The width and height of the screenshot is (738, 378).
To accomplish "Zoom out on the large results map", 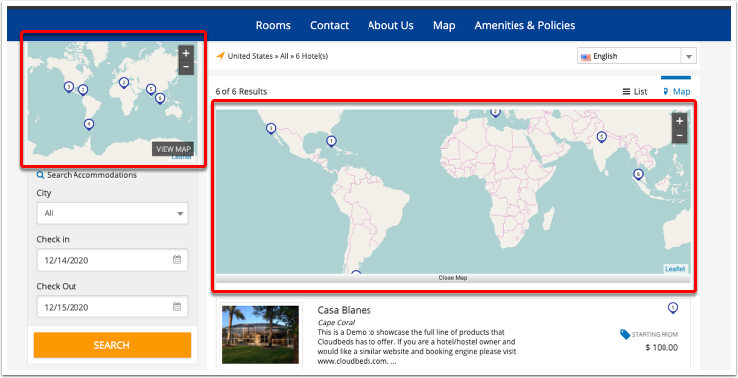I will click(x=679, y=136).
